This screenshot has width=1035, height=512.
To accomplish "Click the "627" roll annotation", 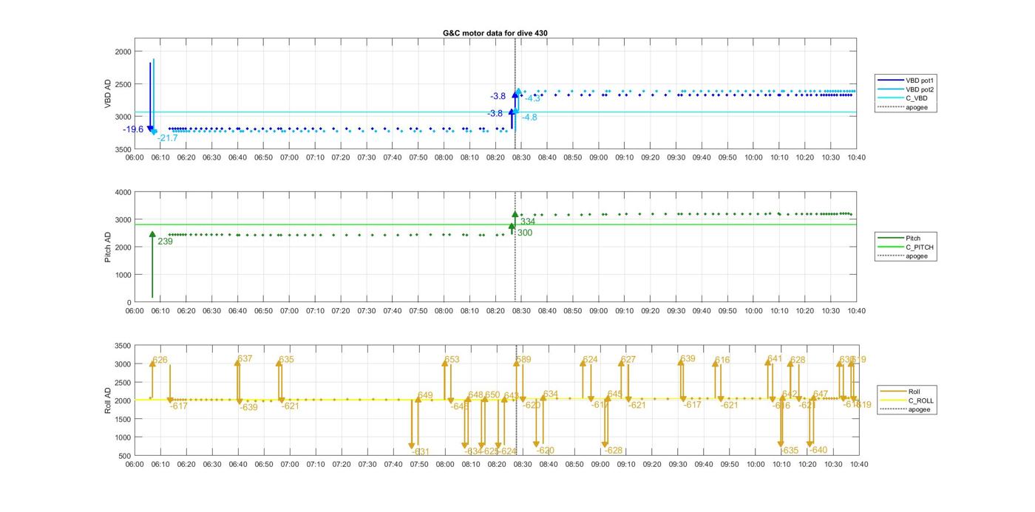I will (628, 360).
